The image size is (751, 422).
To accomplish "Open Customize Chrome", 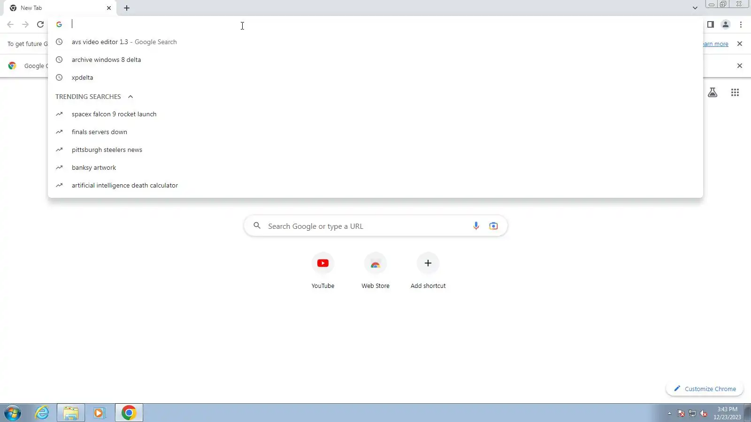I will tap(705, 389).
